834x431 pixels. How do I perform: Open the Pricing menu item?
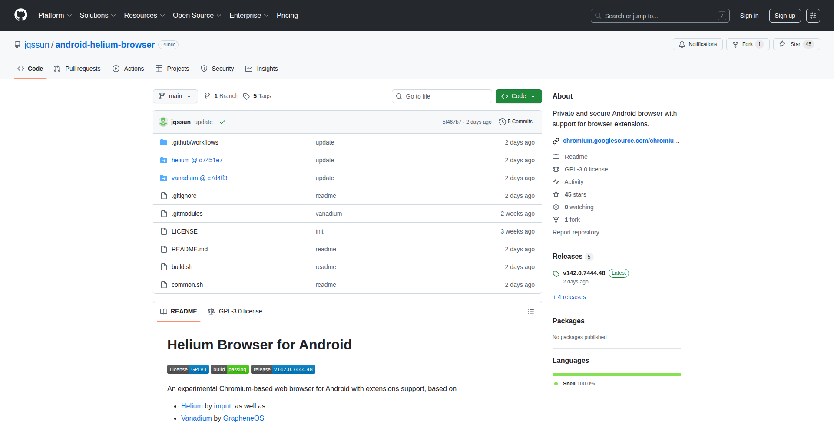point(287,15)
